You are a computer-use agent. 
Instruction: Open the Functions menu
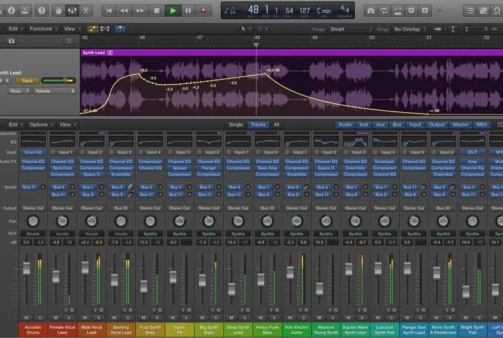click(x=43, y=29)
